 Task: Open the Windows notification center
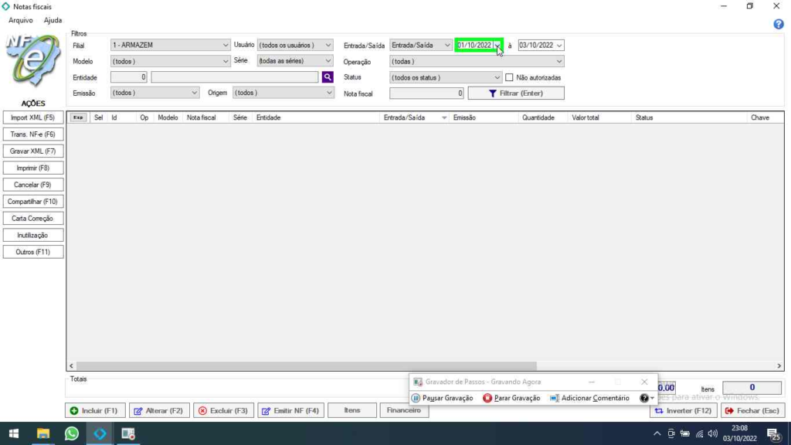tap(772, 434)
